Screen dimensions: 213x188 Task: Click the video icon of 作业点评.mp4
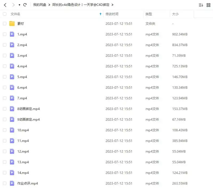12,183
